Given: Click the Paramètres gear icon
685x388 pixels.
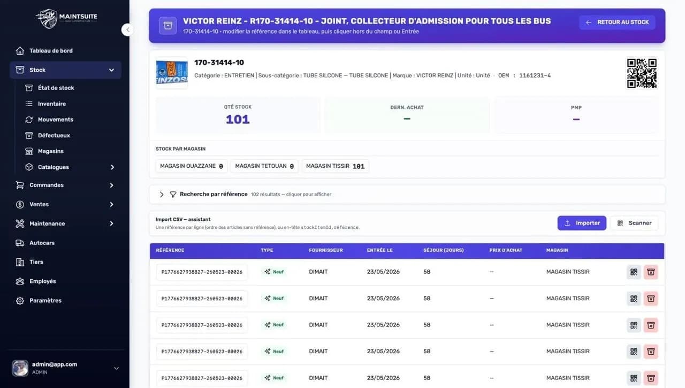Looking at the screenshot, I should tap(20, 301).
